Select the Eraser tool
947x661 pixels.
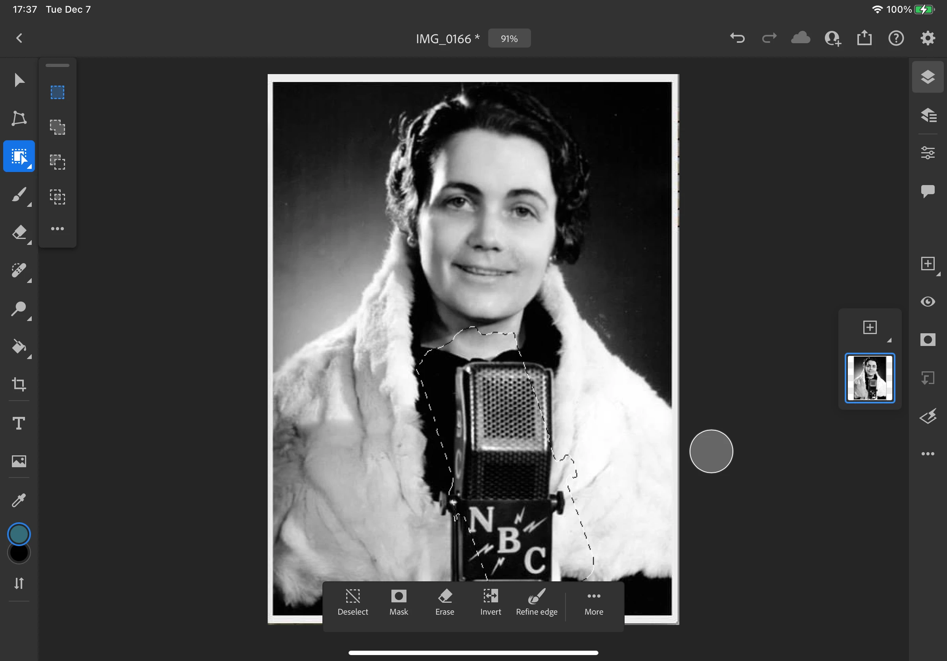click(19, 233)
